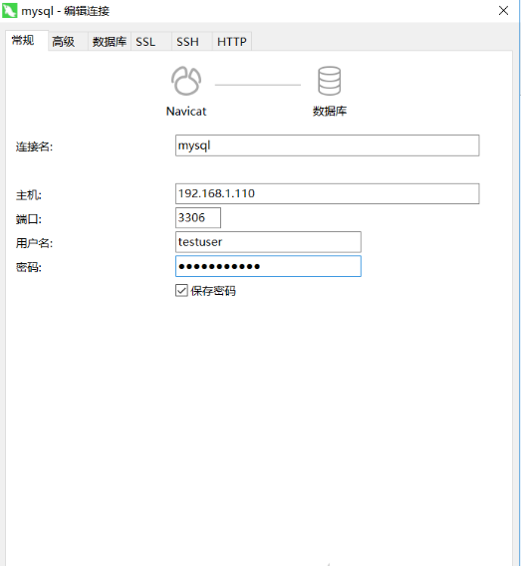Screen dimensions: 521x566
Task: Click the 保存密码 label text
Action: pyautogui.click(x=213, y=291)
